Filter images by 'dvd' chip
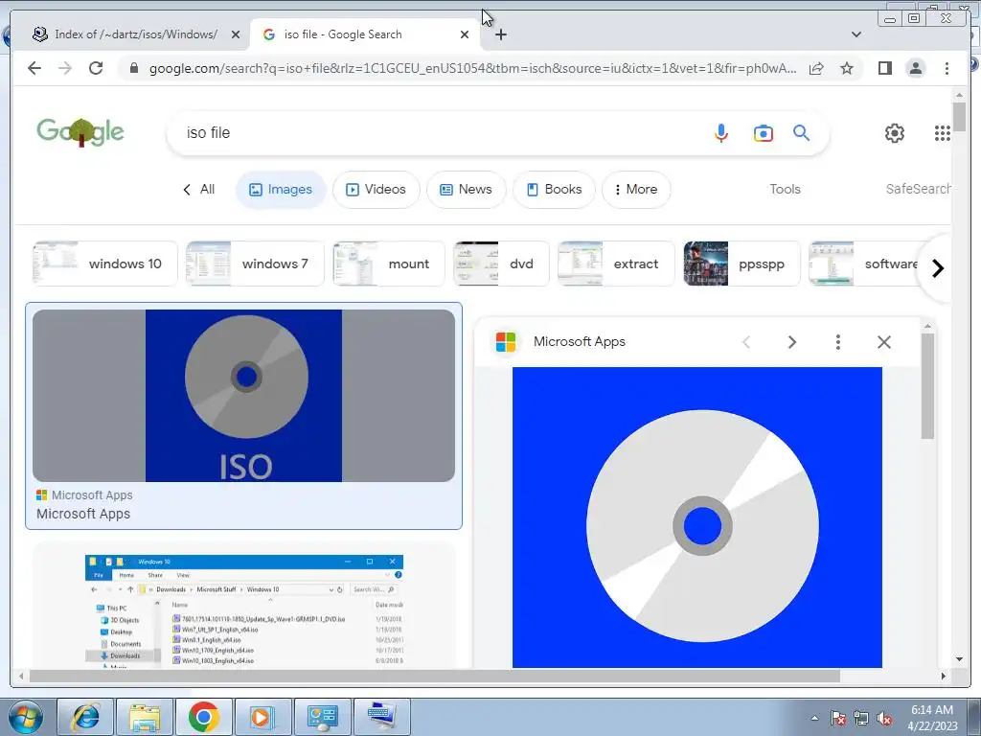The width and height of the screenshot is (981, 736). 501,264
